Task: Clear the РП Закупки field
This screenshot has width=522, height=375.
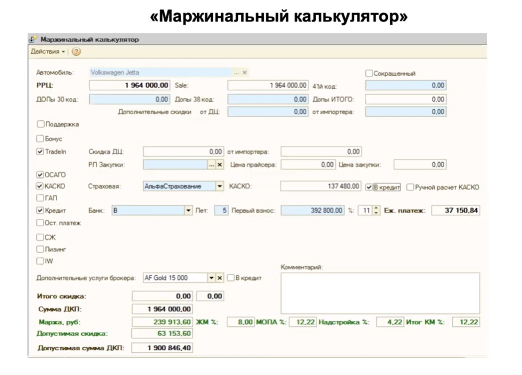Action: (220, 165)
